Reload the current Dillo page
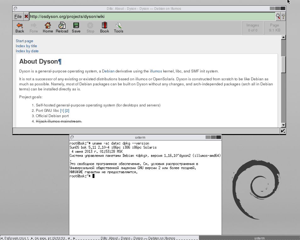Image resolution: width=300 pixels, height=240 pixels. point(62,28)
